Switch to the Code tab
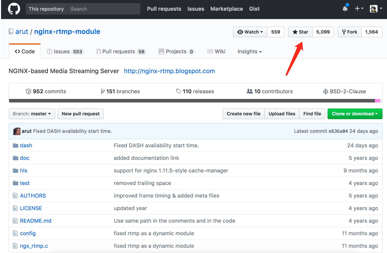 coord(25,52)
